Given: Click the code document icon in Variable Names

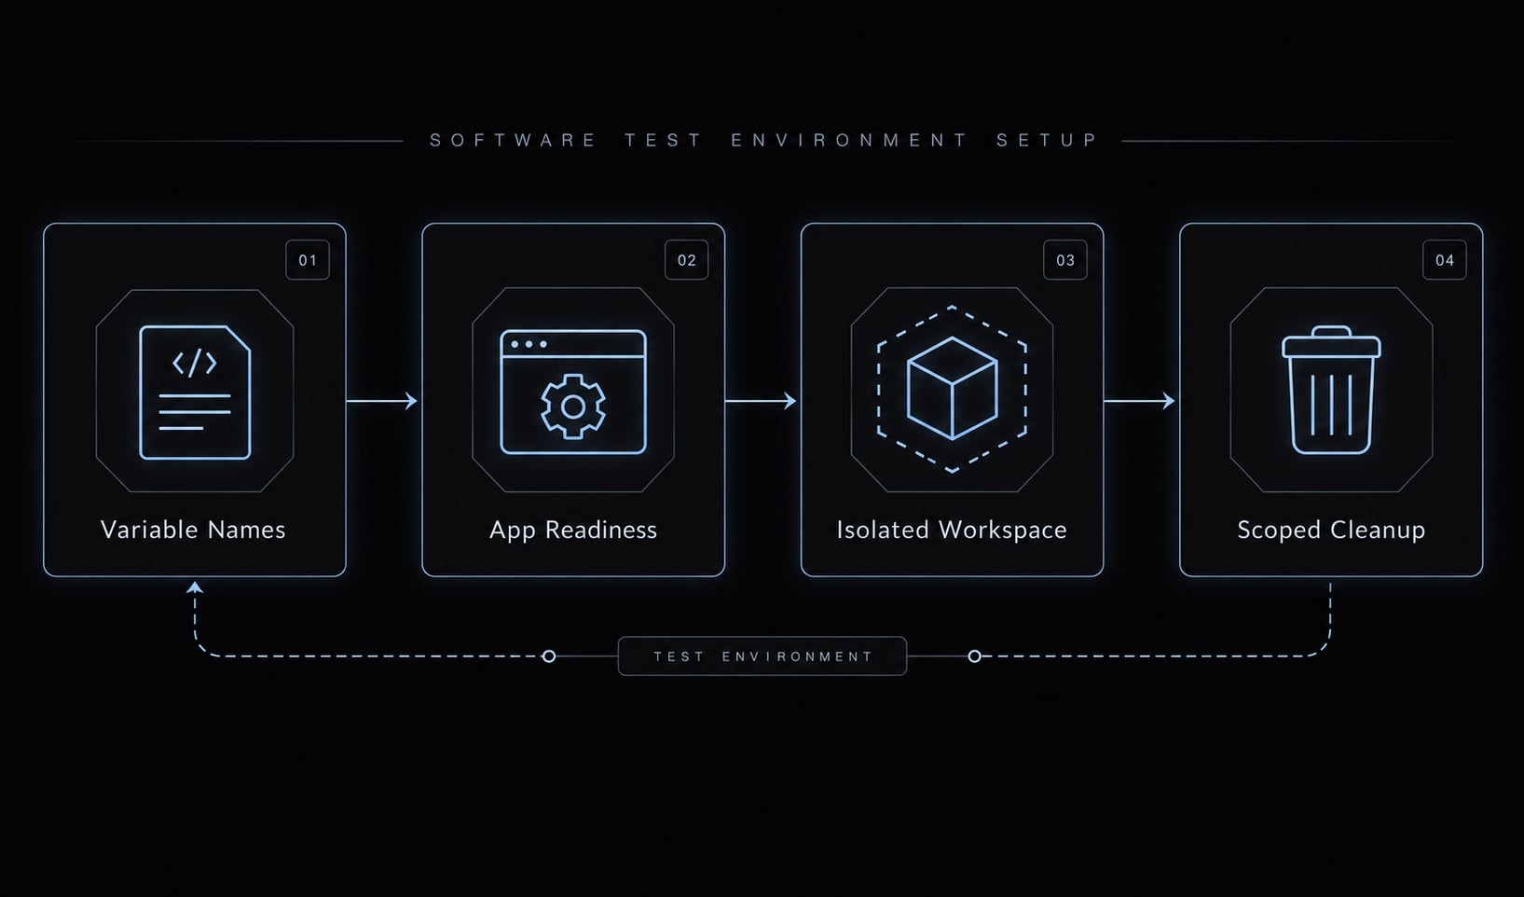Looking at the screenshot, I should [195, 392].
